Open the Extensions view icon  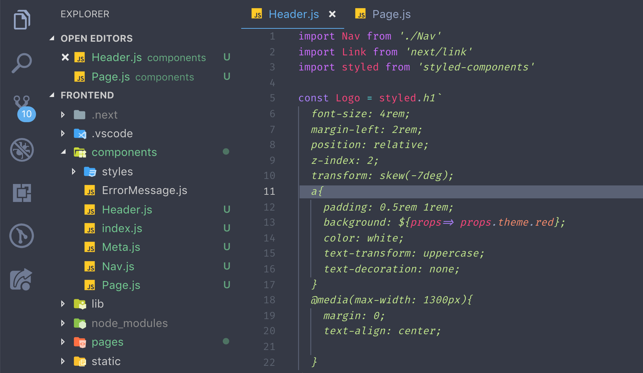tap(22, 193)
